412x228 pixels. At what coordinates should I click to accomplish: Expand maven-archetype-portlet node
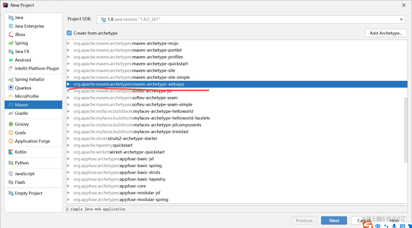point(69,50)
